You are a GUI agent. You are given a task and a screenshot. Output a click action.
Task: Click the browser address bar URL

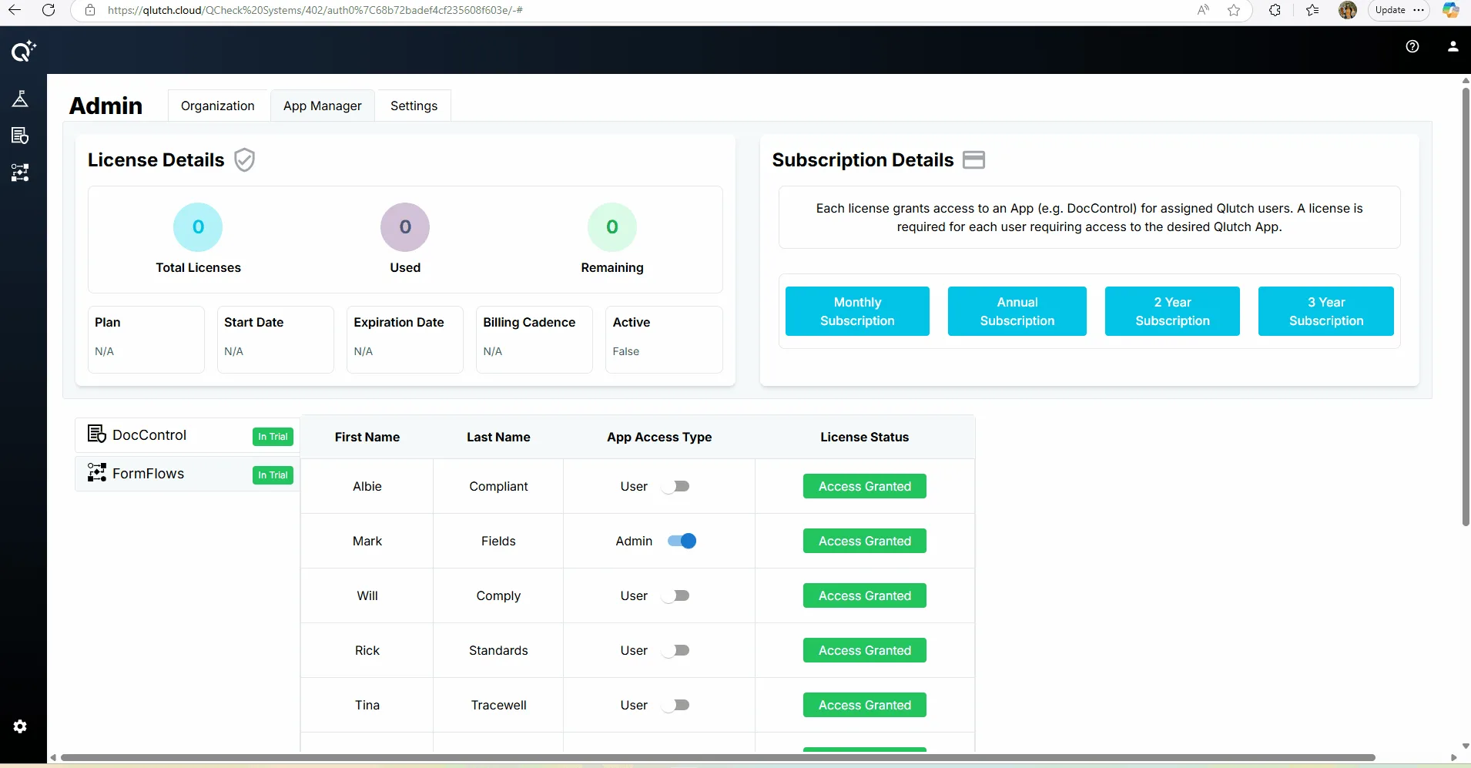coord(315,10)
